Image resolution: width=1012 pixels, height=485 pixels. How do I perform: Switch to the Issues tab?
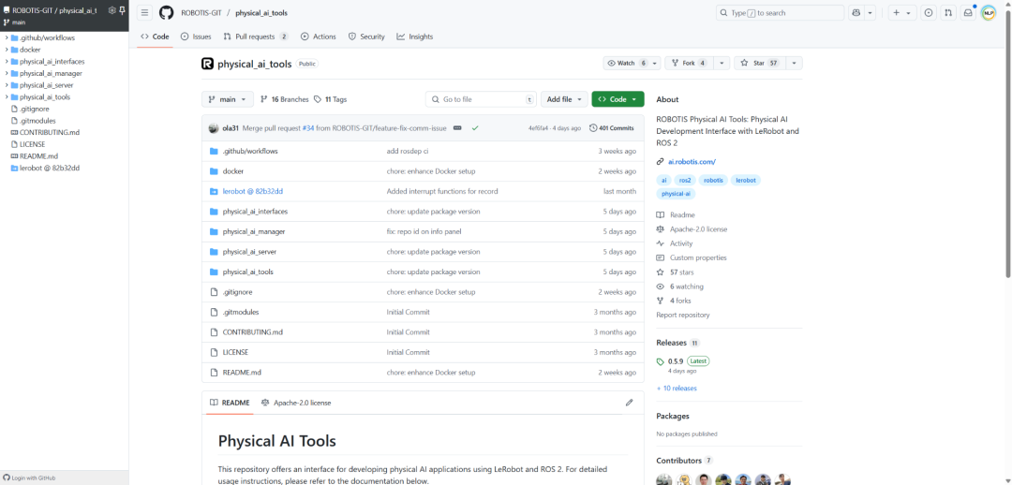click(x=196, y=37)
